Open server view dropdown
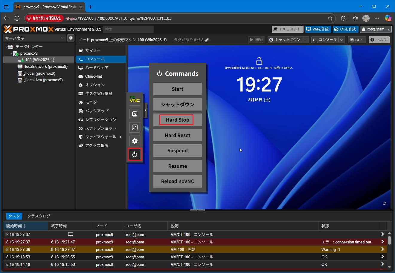Viewport: 395px width, 273px height. 62,38
